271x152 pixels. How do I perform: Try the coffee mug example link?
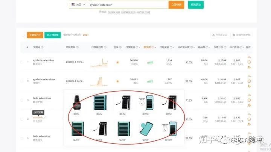[143, 12]
